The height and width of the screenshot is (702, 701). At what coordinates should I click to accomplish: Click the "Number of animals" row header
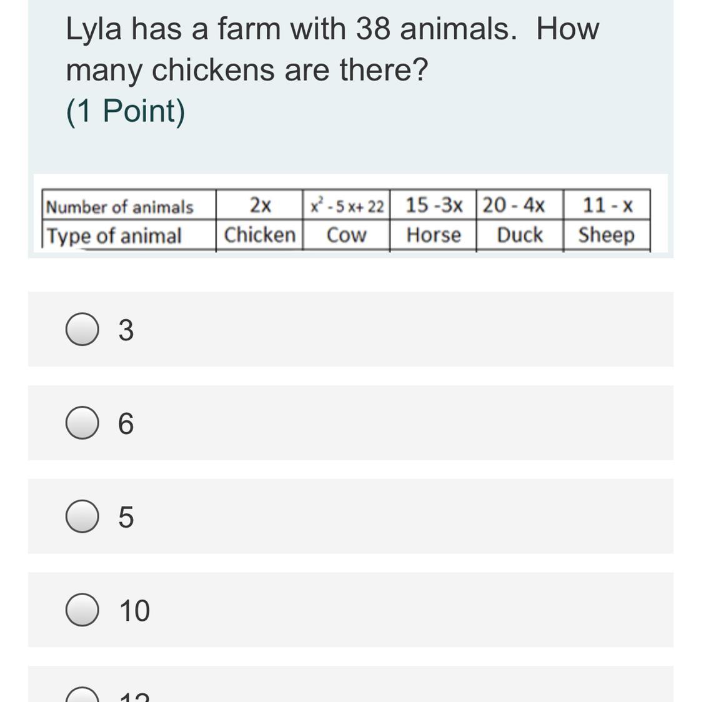point(120,206)
